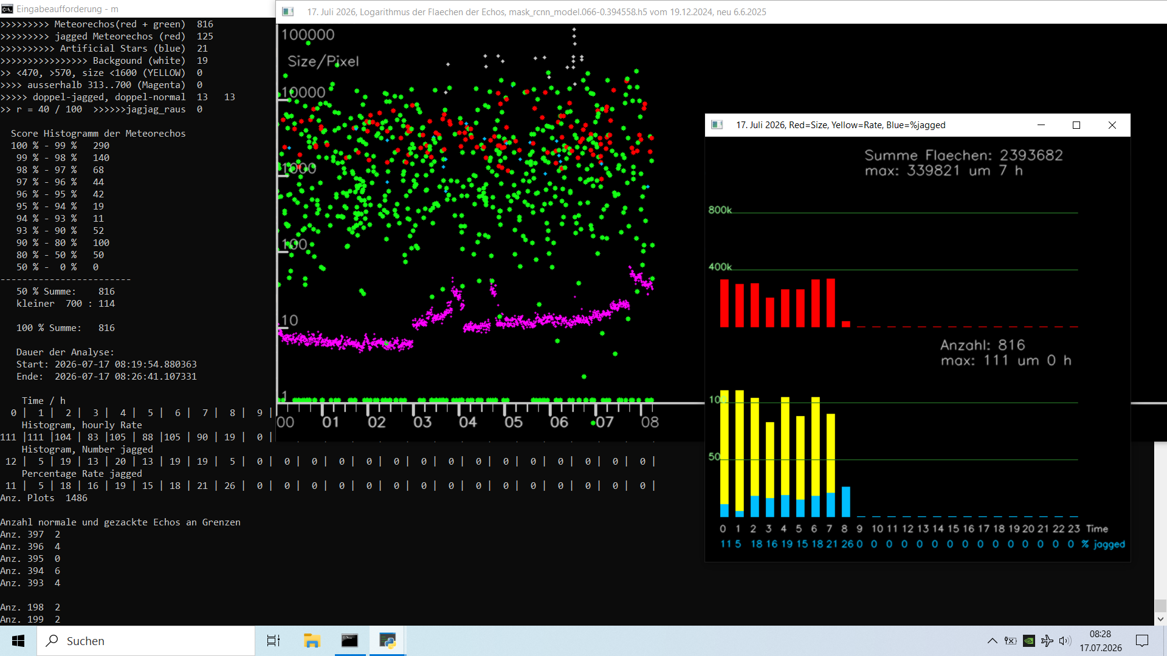Click the blue jagged bar for hour 8

[846, 502]
